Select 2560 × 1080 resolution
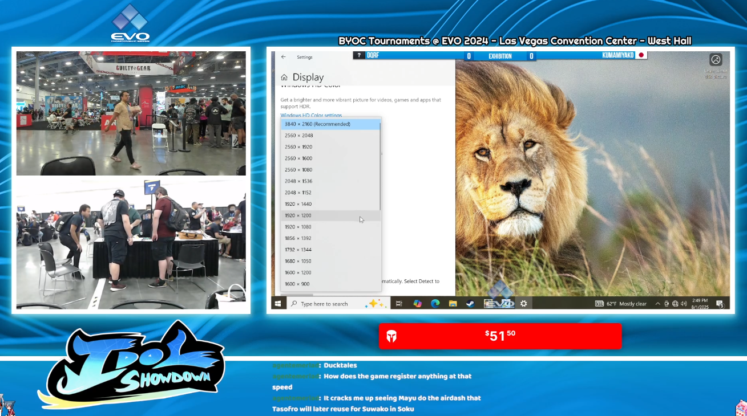 point(330,170)
